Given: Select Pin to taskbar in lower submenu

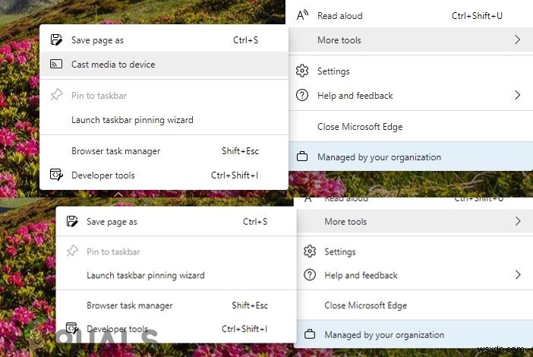Looking at the screenshot, I should pos(113,251).
